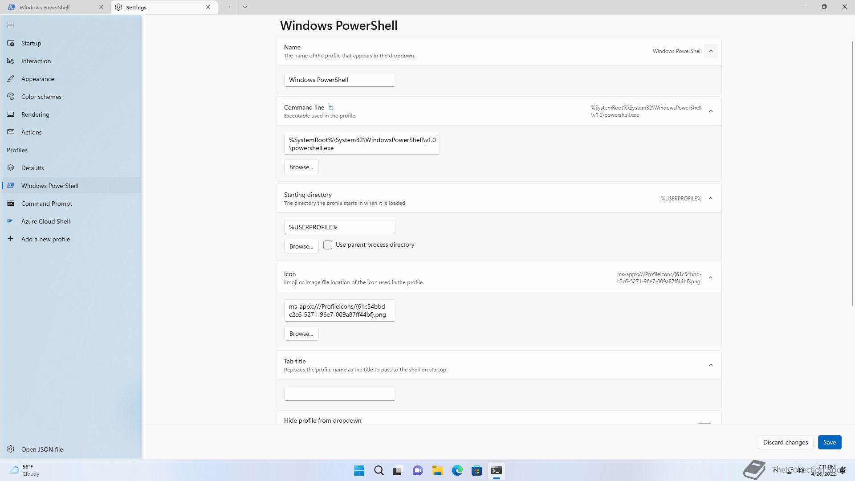Open Color schemes settings page
The image size is (855, 481).
71,97
